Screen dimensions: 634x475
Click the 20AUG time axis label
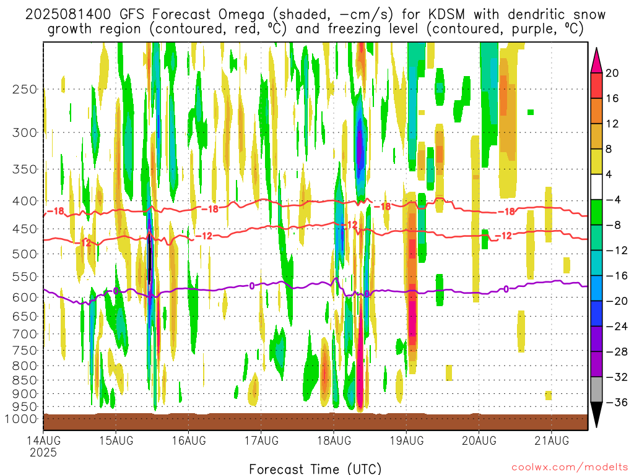[479, 440]
